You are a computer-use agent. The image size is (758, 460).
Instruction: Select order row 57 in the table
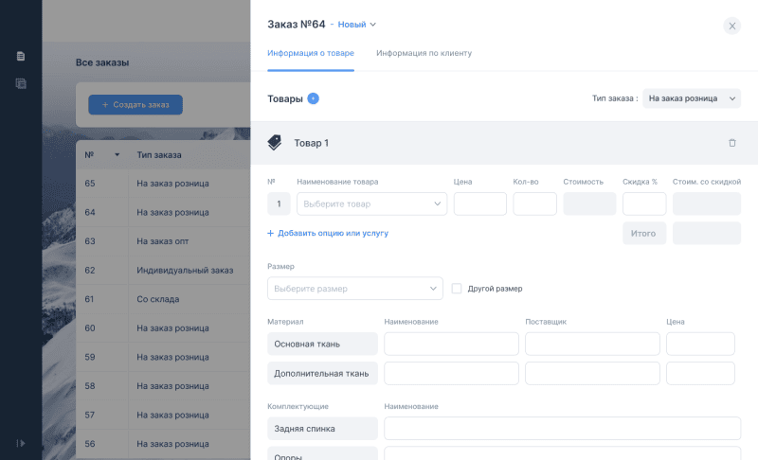pyautogui.click(x=163, y=416)
